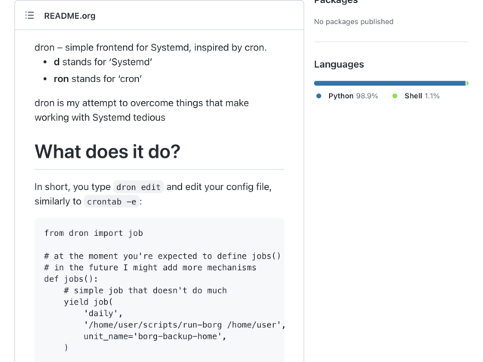
Task: Click the 'yield job(' code line
Action: coord(88,302)
